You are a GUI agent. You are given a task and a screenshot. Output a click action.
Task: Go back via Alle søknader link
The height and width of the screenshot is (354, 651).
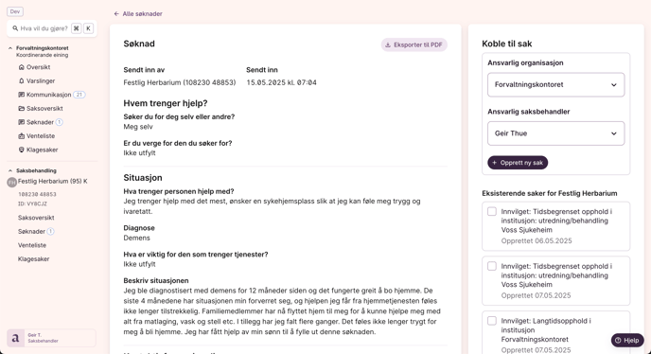tap(138, 13)
